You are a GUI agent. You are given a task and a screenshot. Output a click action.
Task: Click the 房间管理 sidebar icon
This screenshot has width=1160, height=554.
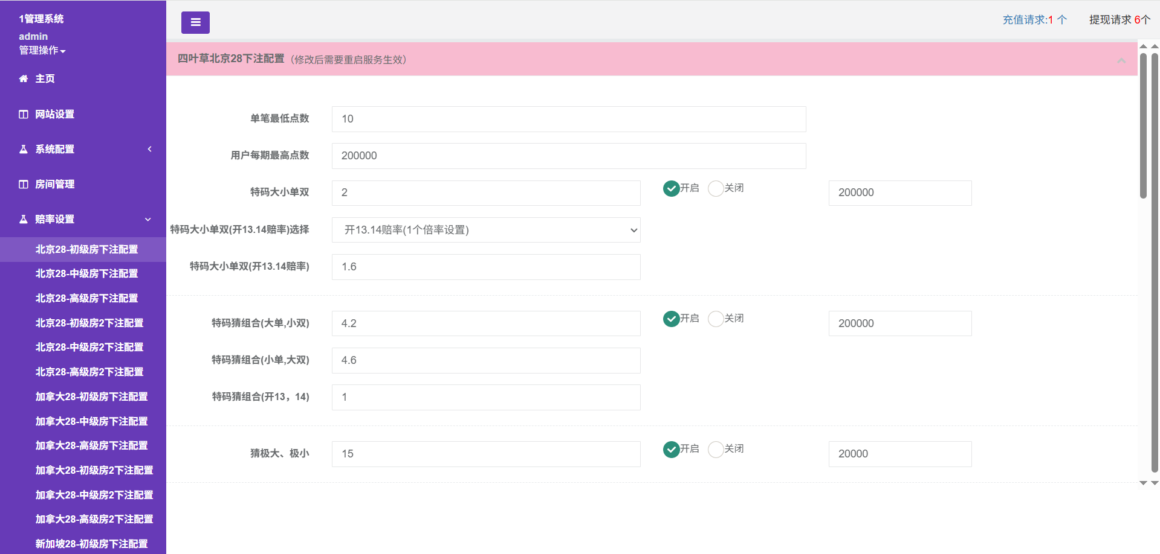point(24,184)
